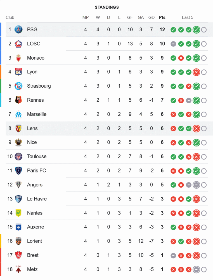213x280 pixels.
Task: Click Angers' most recent draw result circle
Action: 196,185
